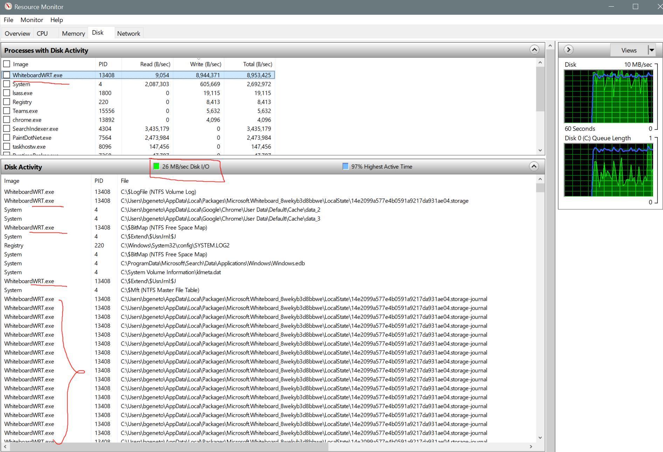The width and height of the screenshot is (663, 452).
Task: Tick the Registry process checkbox
Action: 7,102
